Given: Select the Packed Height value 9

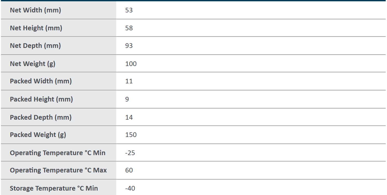Looking at the screenshot, I should click(x=127, y=99).
